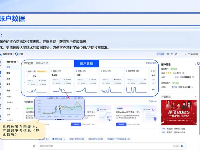
Task: Refresh suggestions with 换一换
Action: (x=152, y=101)
